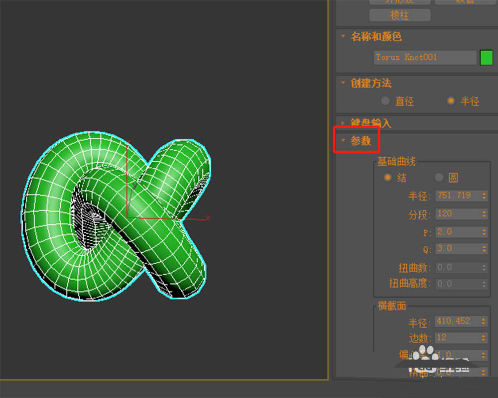Click the 基础曲线 group label
This screenshot has height=398, width=498.
[x=396, y=162]
